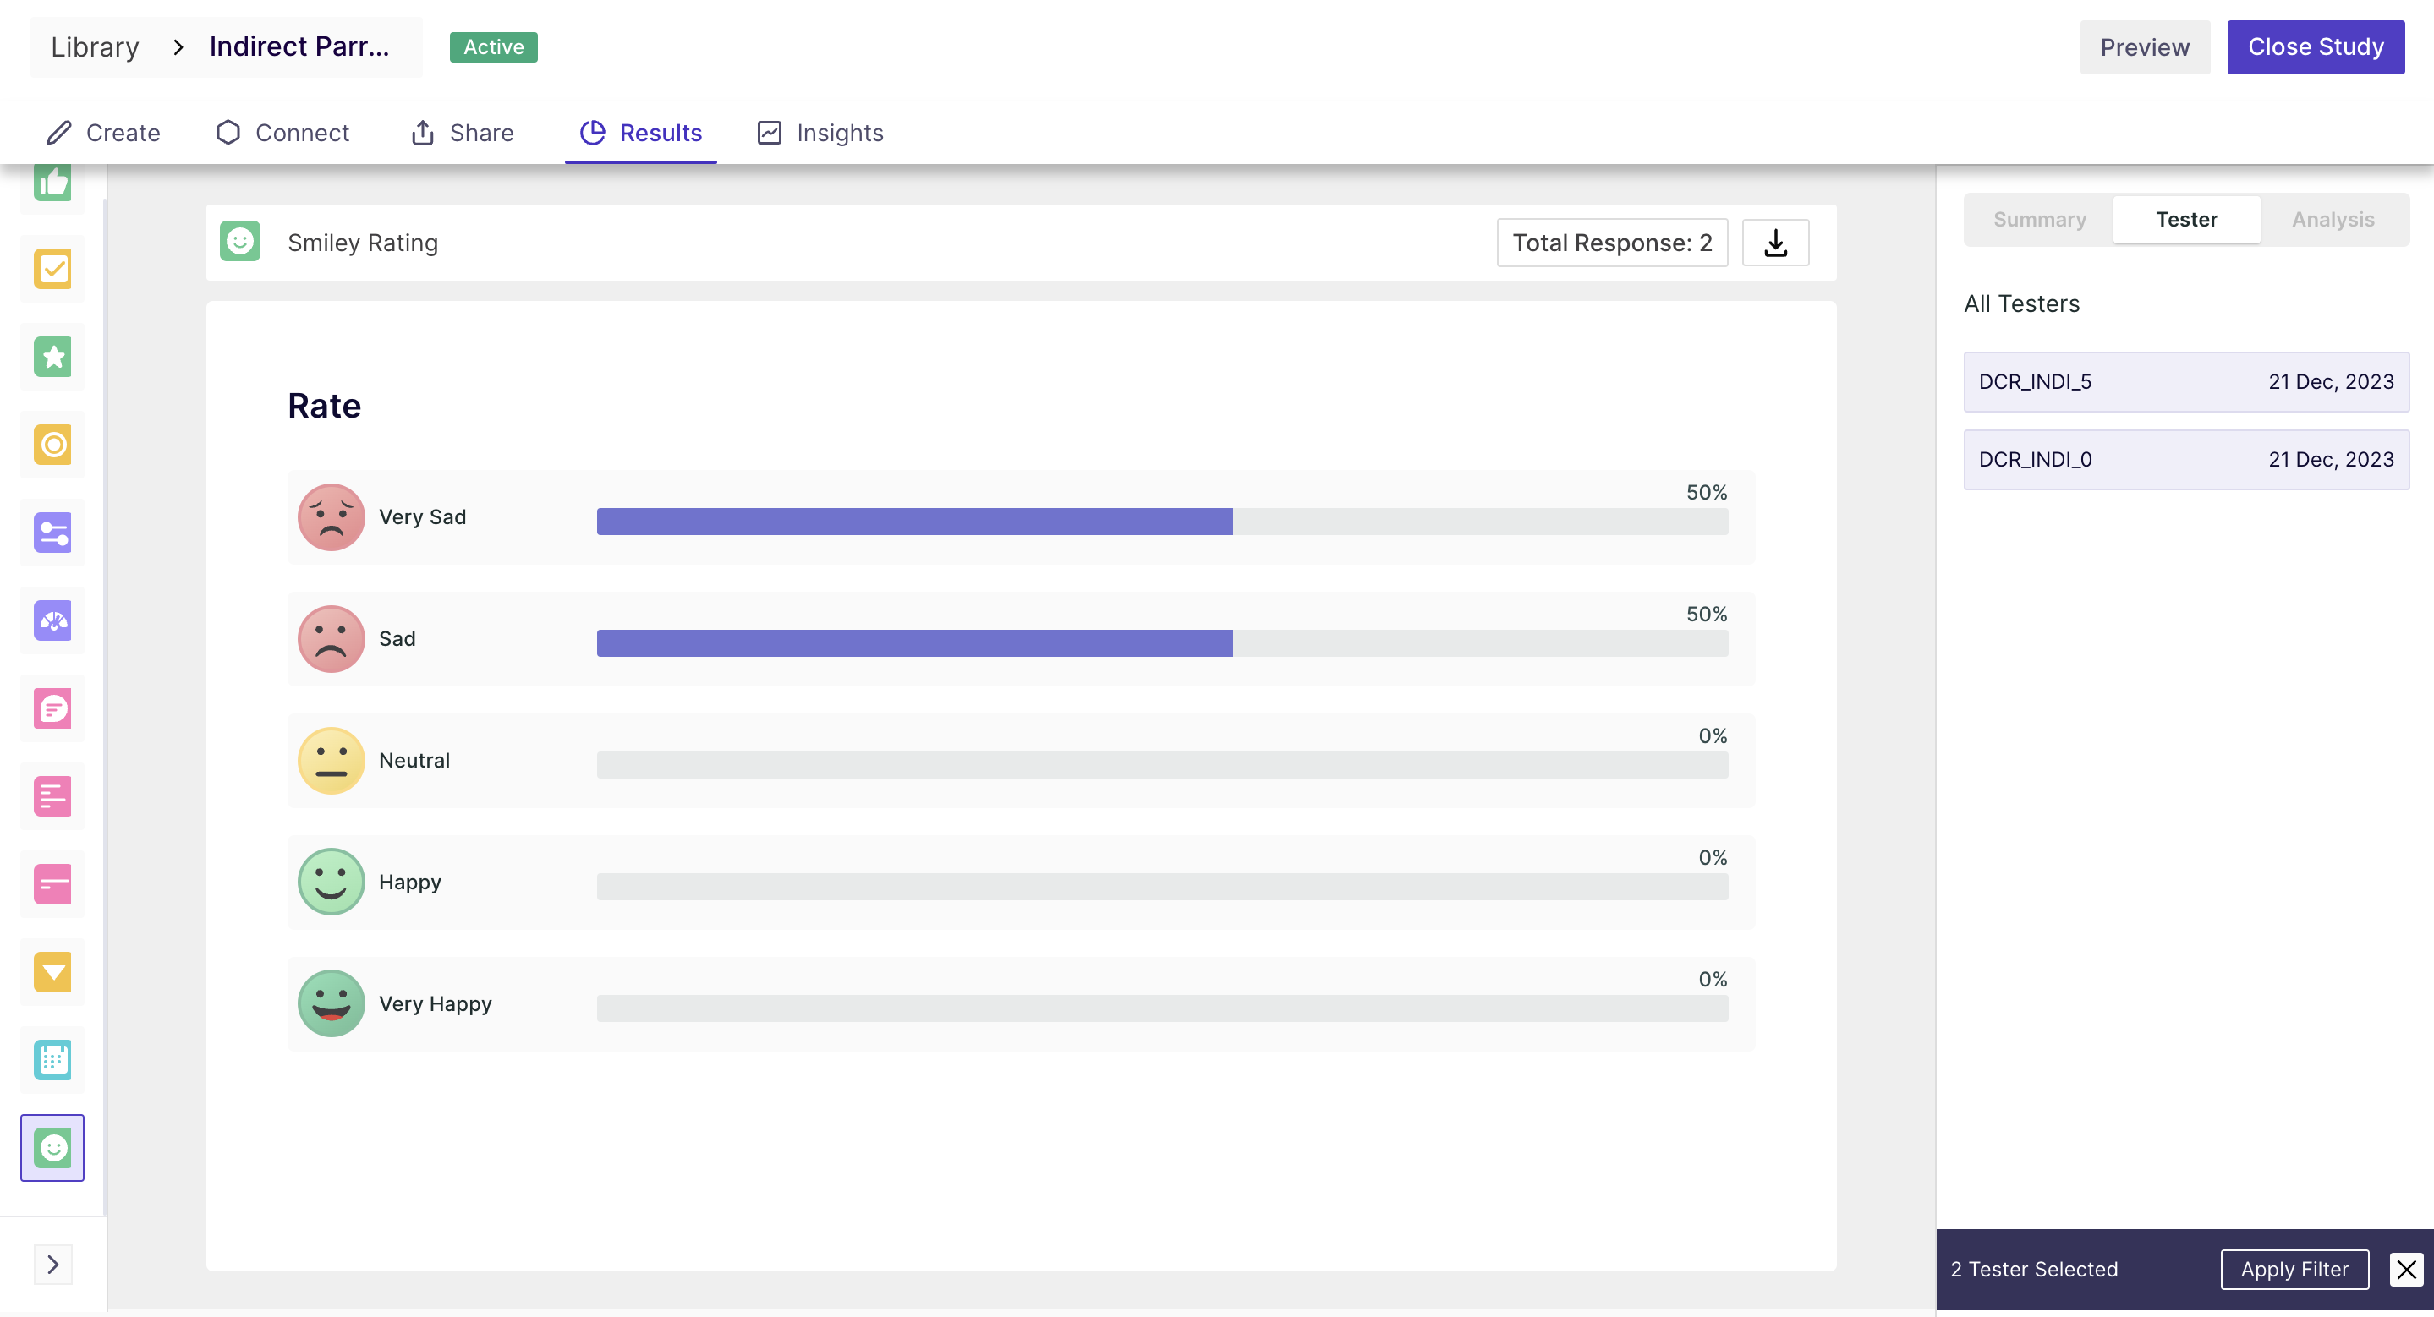Select the purple gauge question icon
The image size is (2434, 1317).
point(53,620)
